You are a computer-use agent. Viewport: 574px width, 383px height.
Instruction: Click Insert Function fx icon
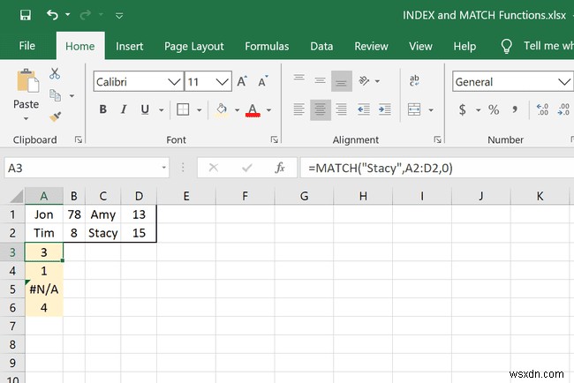pos(280,168)
